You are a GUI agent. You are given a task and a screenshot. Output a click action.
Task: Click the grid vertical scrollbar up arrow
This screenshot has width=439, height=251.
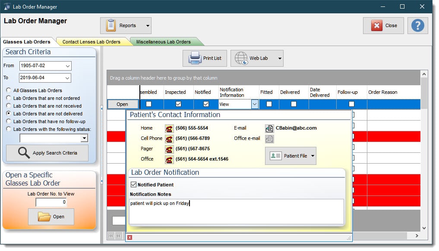[424, 74]
